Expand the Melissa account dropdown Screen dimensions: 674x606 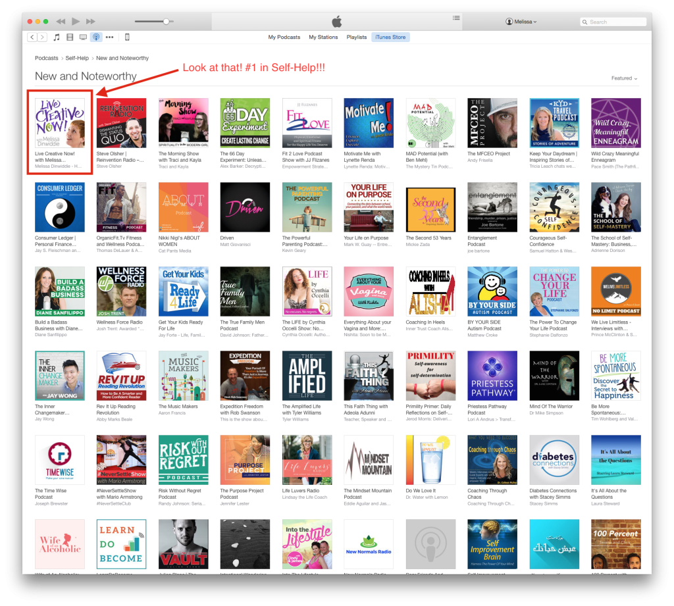521,22
